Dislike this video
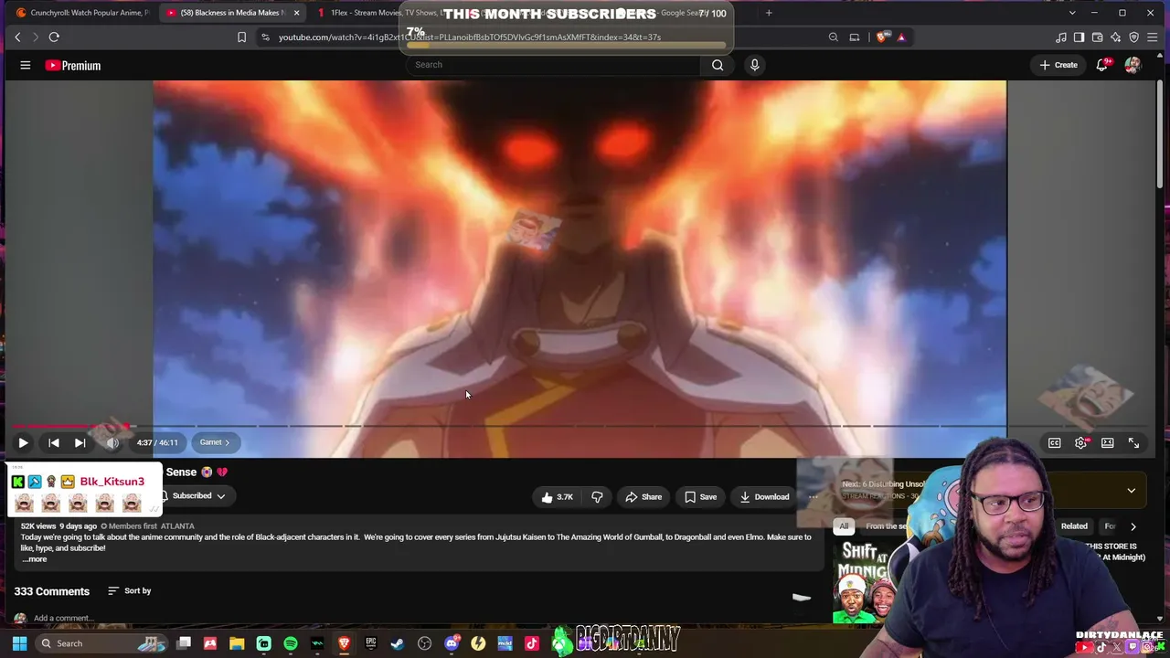 click(597, 496)
